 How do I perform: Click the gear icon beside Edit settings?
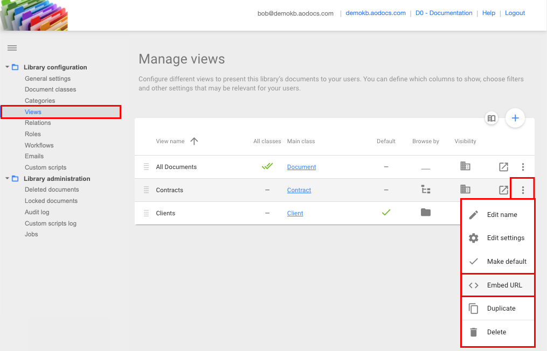coord(474,237)
